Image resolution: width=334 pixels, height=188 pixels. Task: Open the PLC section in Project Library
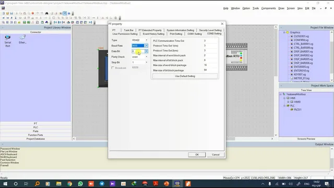[35, 127]
